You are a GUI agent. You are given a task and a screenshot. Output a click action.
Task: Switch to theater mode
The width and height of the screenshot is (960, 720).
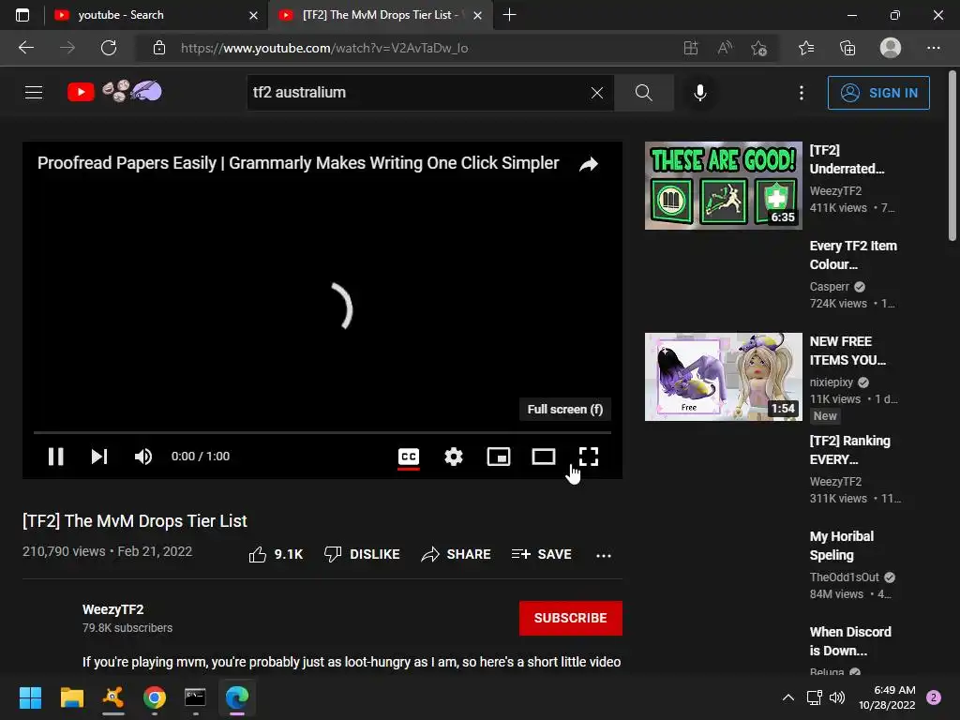(x=544, y=457)
